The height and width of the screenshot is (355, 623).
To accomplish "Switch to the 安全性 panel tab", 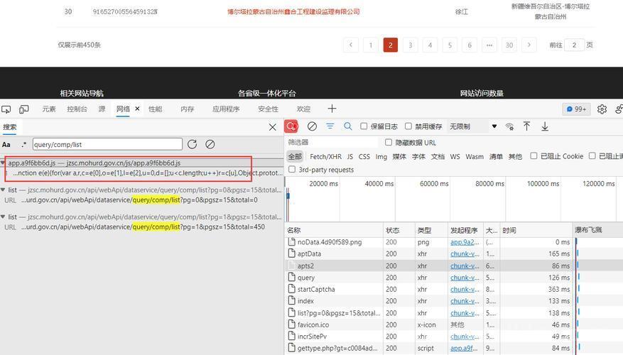I will [x=268, y=109].
